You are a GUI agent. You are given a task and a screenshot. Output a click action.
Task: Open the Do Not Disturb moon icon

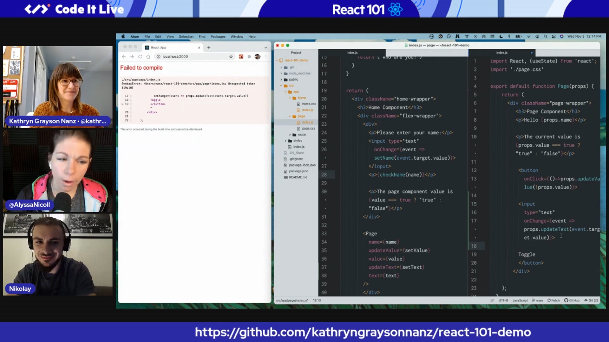click(501, 36)
